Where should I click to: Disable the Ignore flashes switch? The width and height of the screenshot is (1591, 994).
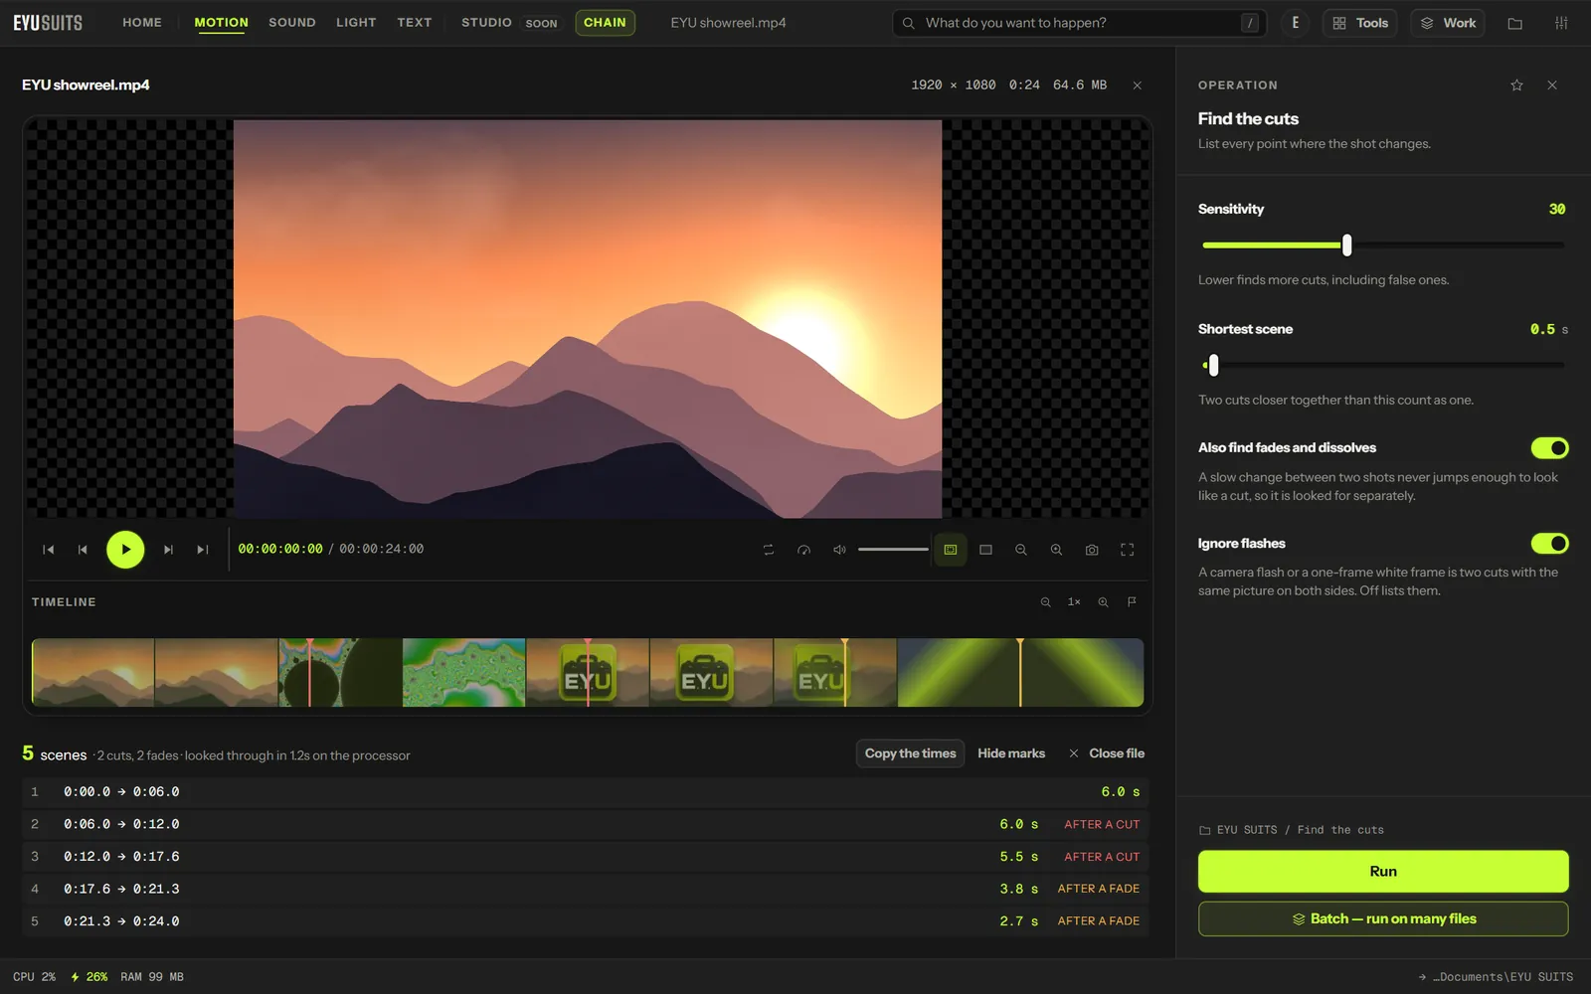tap(1549, 544)
